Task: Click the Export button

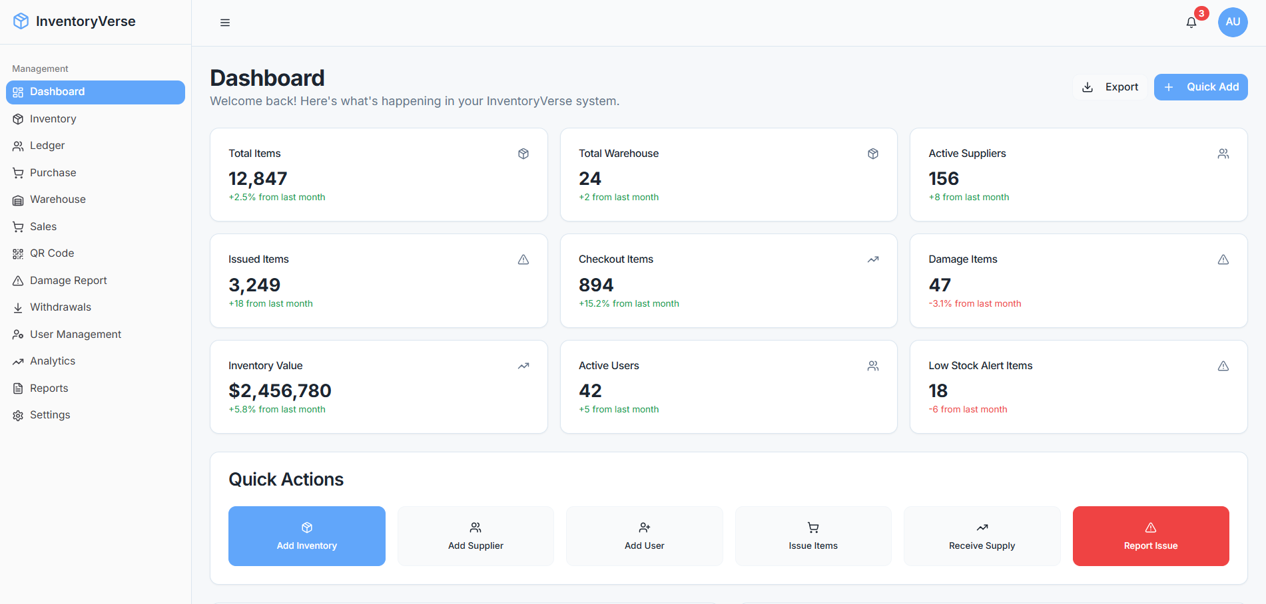Action: [x=1109, y=86]
